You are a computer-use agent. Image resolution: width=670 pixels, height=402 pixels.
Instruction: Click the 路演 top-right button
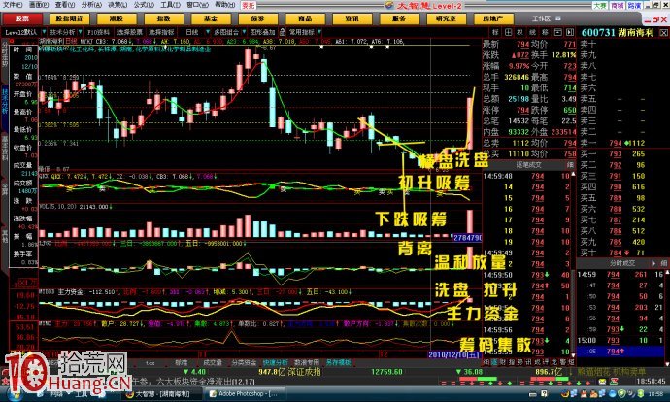pyautogui.click(x=634, y=5)
